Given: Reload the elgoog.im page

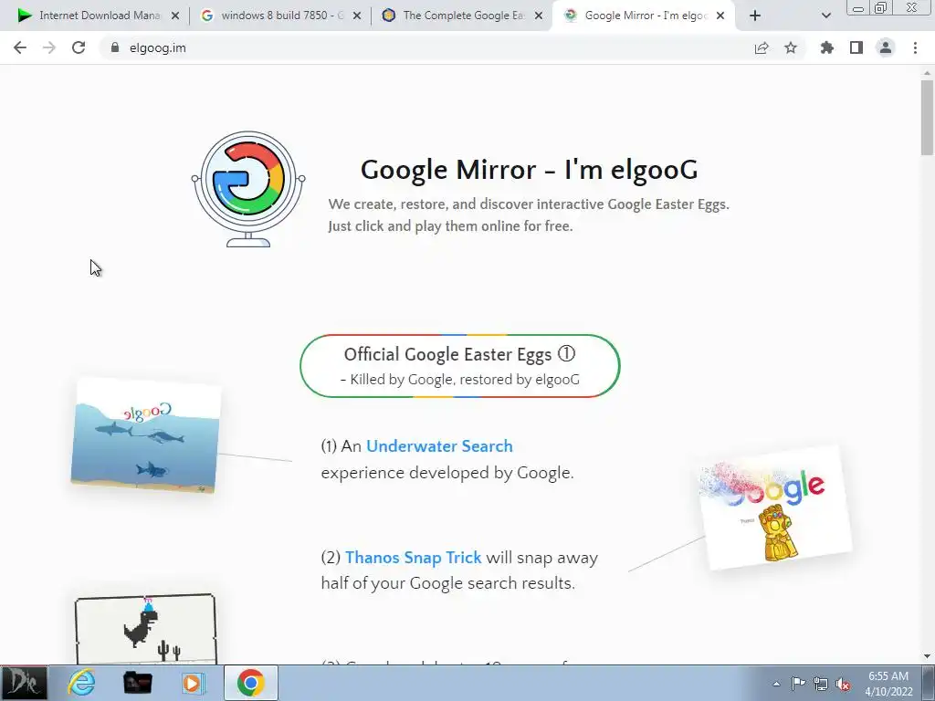Looking at the screenshot, I should coord(79,47).
